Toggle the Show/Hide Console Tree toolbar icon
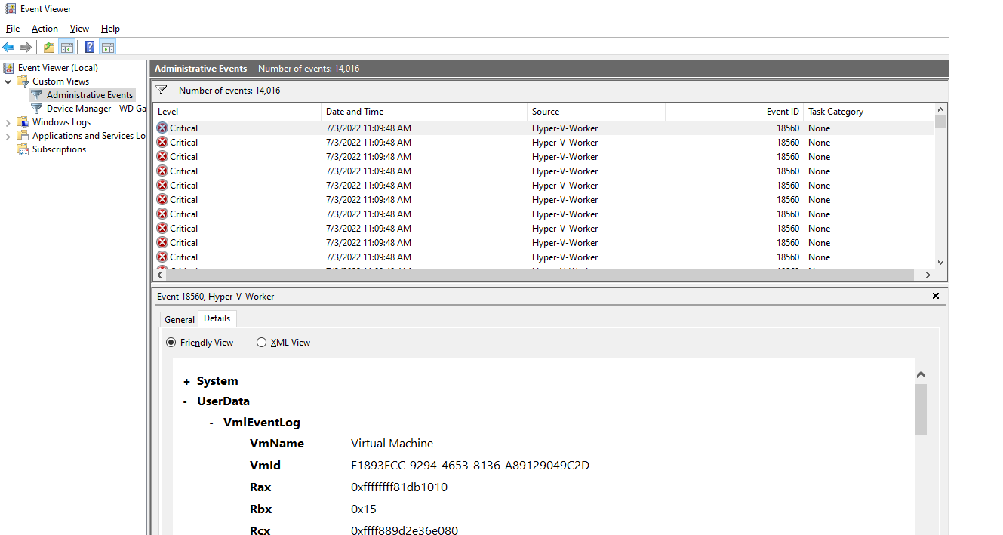 (x=67, y=47)
